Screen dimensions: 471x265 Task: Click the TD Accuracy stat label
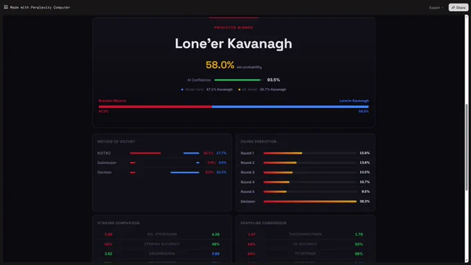pyautogui.click(x=305, y=244)
